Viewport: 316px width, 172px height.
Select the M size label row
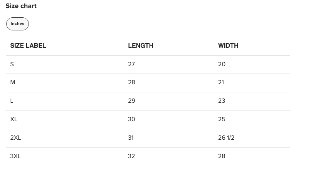tap(13, 82)
